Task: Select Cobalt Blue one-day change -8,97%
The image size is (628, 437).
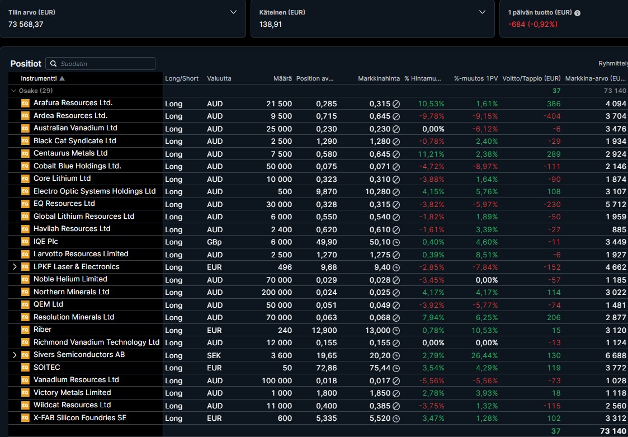Action: 485,167
